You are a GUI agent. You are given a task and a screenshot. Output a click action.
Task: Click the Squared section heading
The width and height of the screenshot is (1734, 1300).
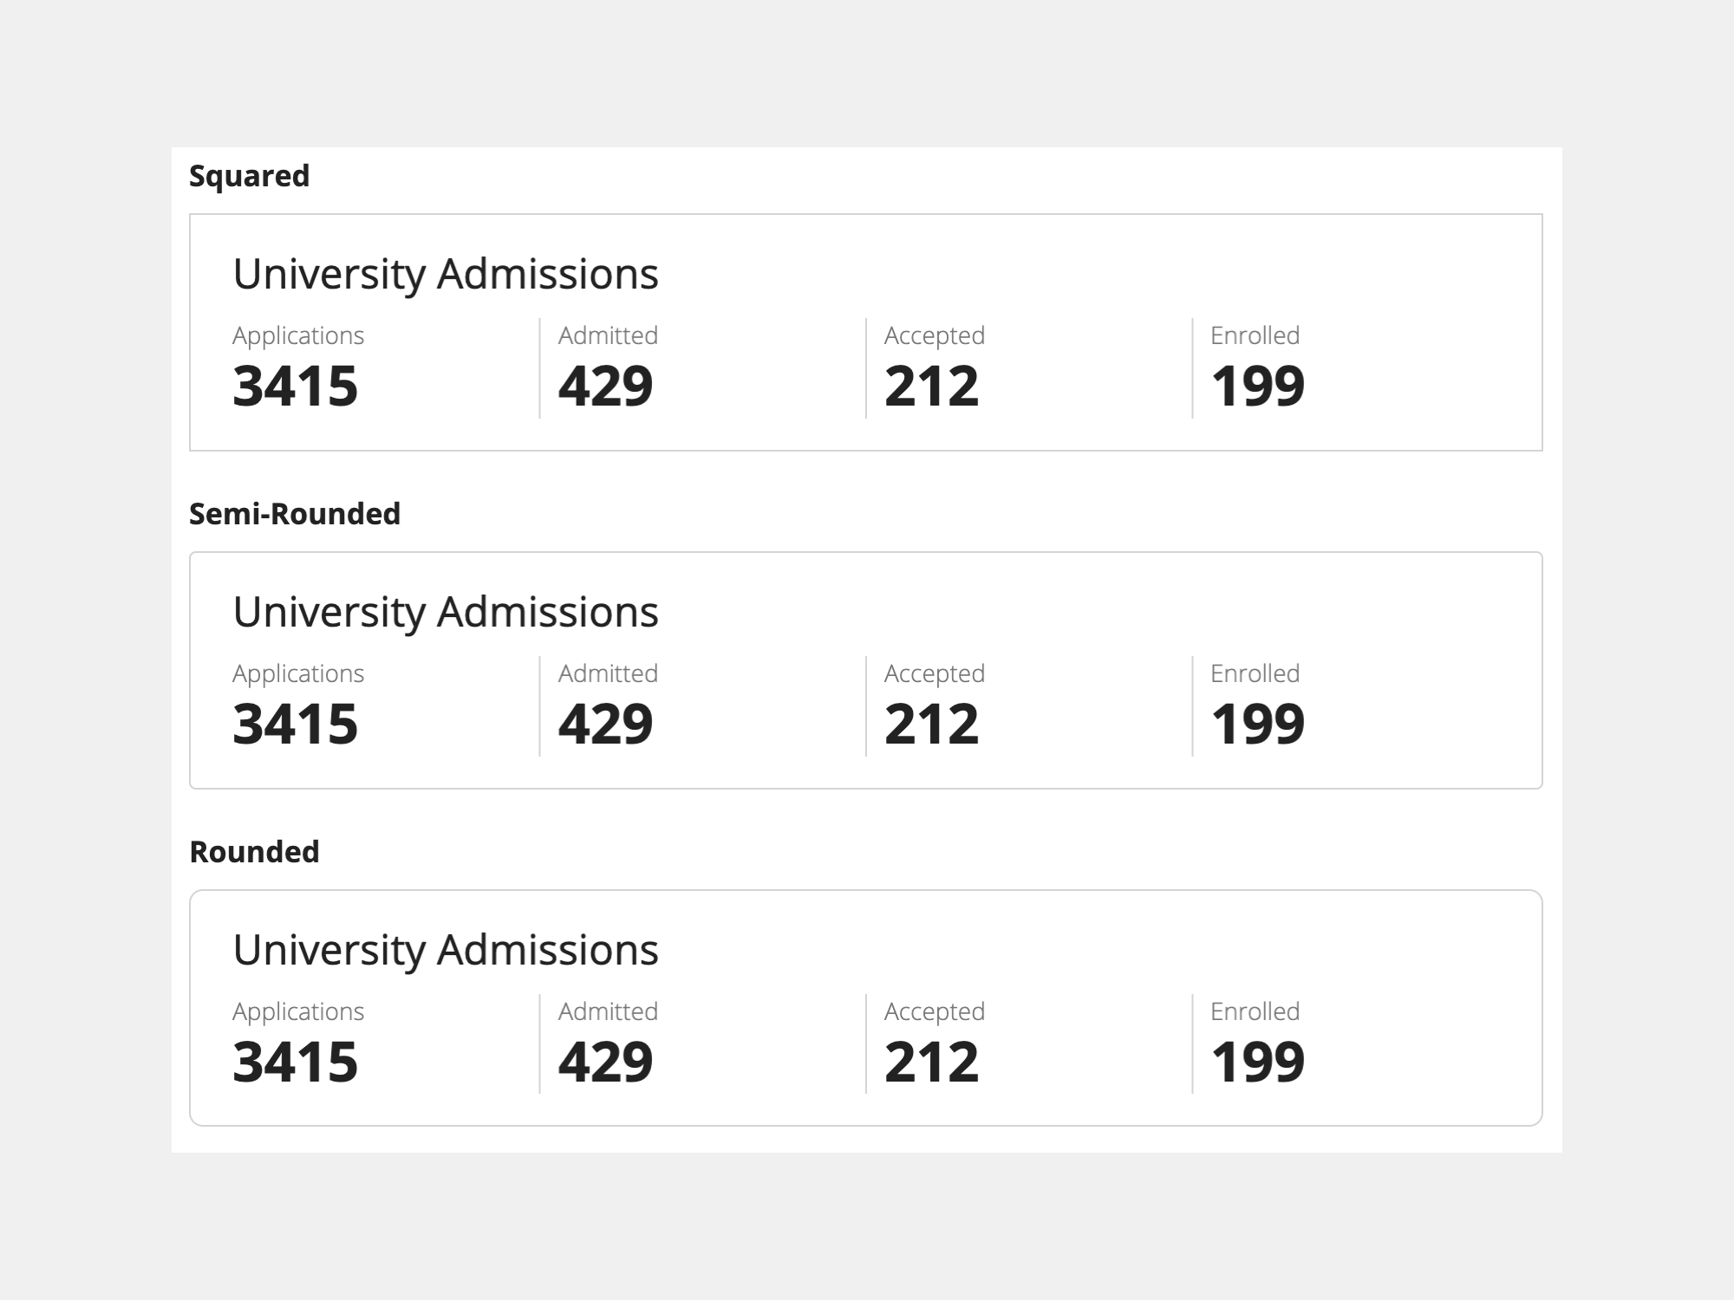[249, 176]
